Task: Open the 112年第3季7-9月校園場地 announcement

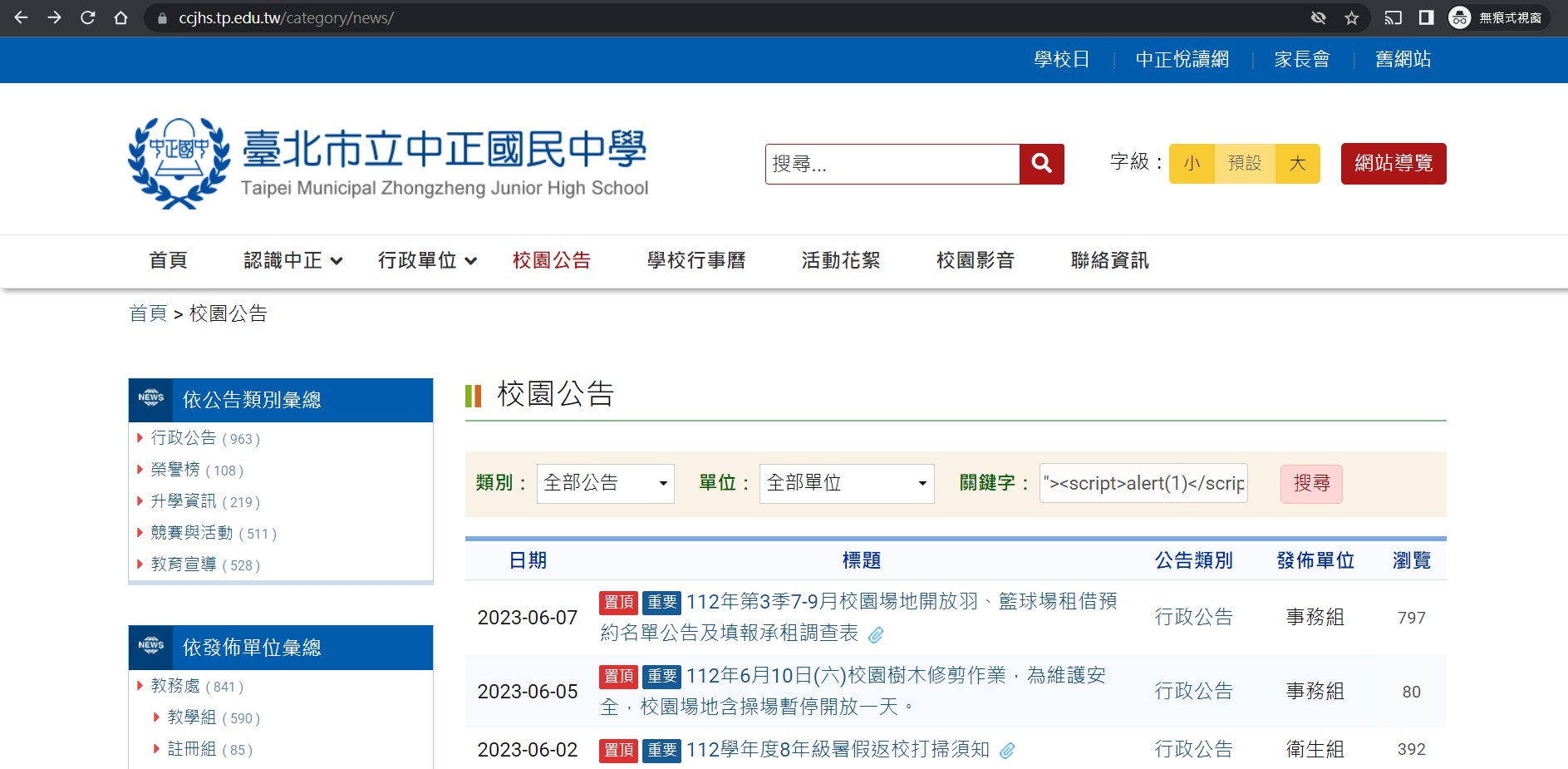Action: click(x=858, y=617)
